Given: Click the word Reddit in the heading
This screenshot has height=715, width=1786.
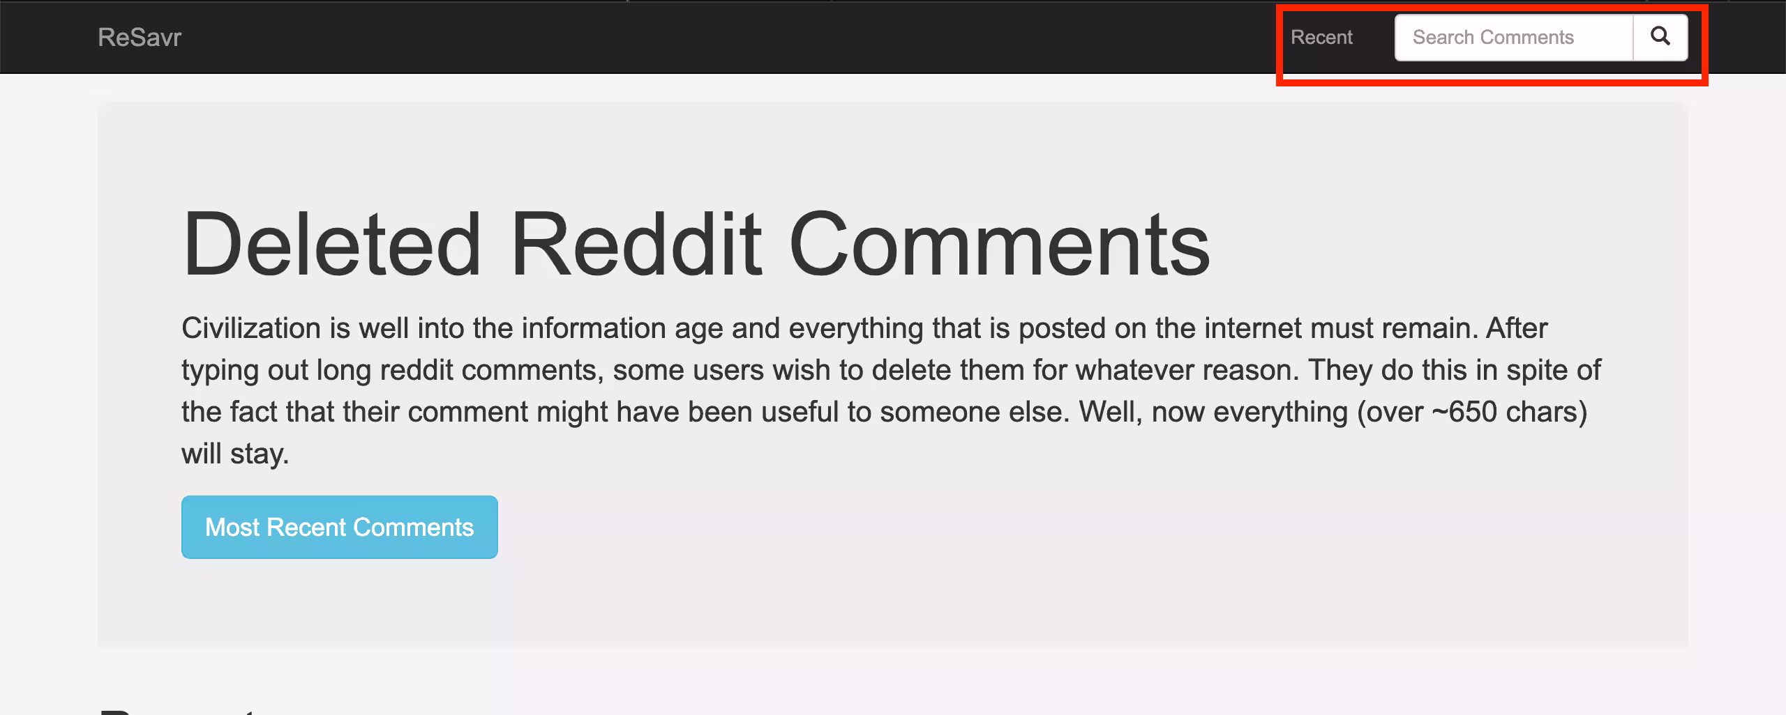Looking at the screenshot, I should pyautogui.click(x=636, y=245).
